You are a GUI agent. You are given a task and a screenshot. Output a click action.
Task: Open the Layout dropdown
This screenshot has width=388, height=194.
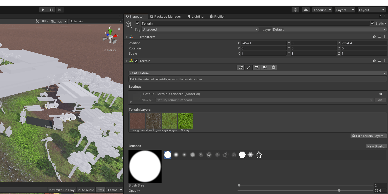click(x=371, y=10)
